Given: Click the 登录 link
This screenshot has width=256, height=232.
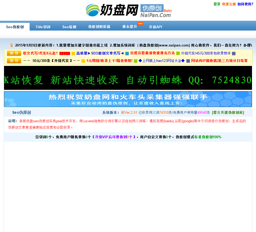Looking at the screenshot, I should click(217, 4).
